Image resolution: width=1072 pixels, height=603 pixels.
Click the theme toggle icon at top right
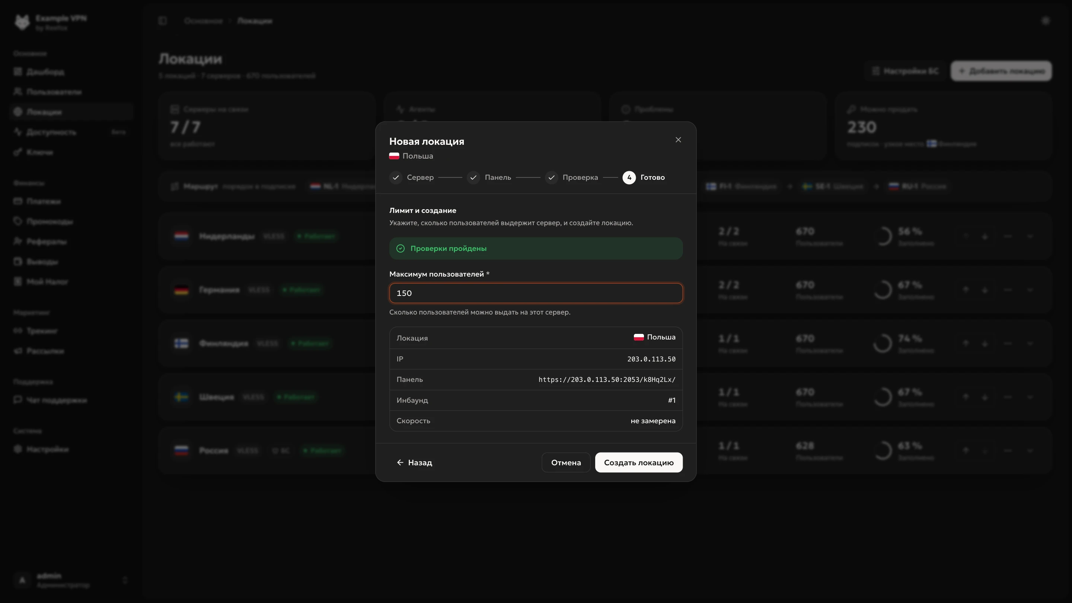pyautogui.click(x=1045, y=21)
